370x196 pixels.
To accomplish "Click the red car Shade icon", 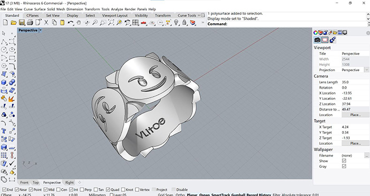I will 143,23.
